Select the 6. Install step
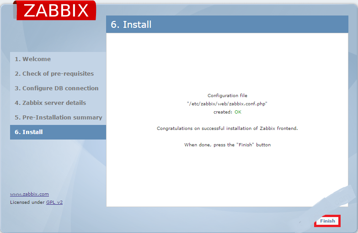 pyautogui.click(x=58, y=132)
